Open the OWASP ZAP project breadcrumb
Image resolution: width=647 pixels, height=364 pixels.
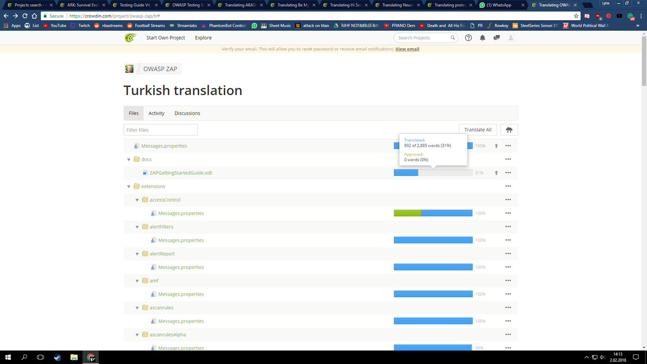(160, 69)
